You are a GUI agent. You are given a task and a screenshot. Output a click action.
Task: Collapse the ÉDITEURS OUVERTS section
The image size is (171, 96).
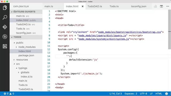(26, 12)
